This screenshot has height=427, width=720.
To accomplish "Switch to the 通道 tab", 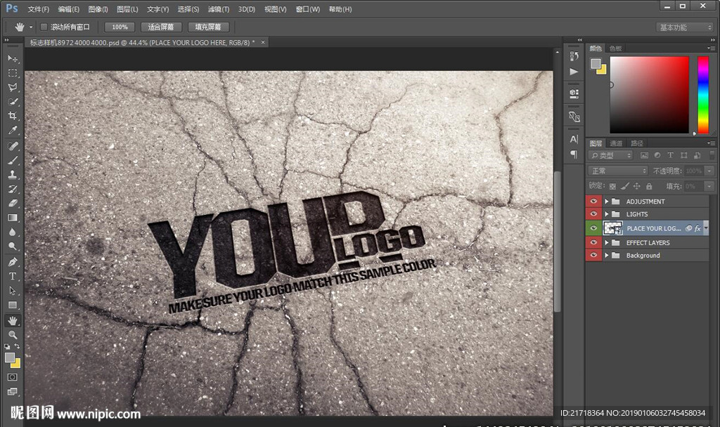I will (x=615, y=143).
